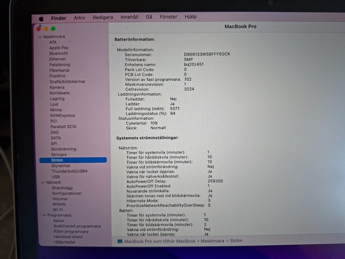Select Styrenhet in the sidebar
The height and width of the screenshot is (259, 345).
[x=61, y=166]
